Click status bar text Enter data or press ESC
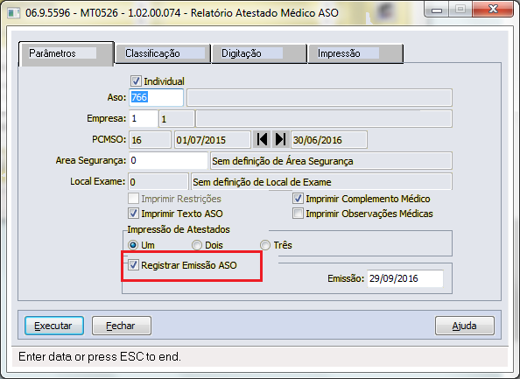 (100, 357)
